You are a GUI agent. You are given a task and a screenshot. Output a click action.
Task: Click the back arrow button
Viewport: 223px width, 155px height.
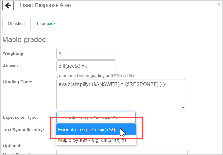[x=8, y=5]
